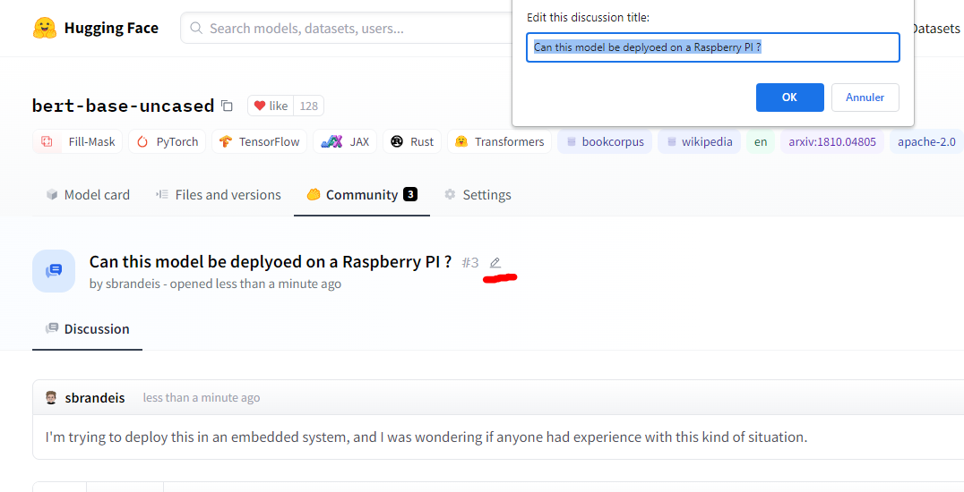Click Annuler to cancel the dialog
964x492 pixels.
click(x=865, y=98)
